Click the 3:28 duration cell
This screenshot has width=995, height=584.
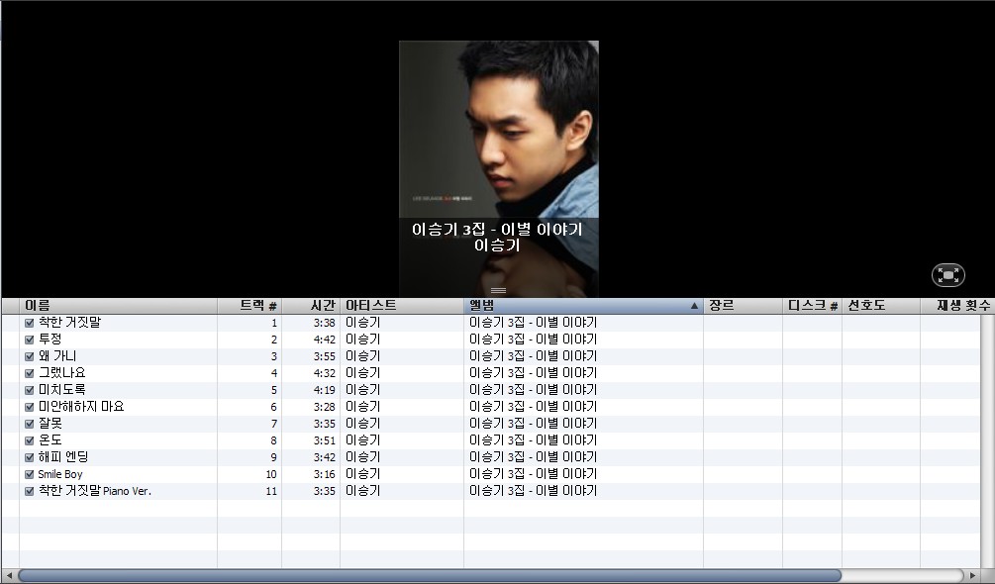(x=325, y=407)
